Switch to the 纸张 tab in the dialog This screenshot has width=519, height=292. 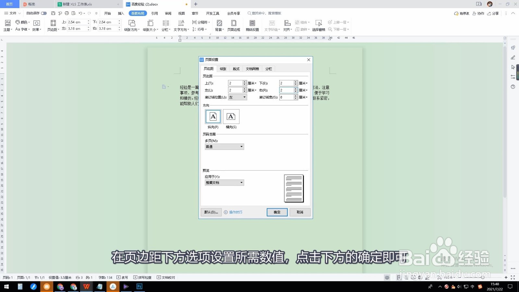click(x=223, y=68)
